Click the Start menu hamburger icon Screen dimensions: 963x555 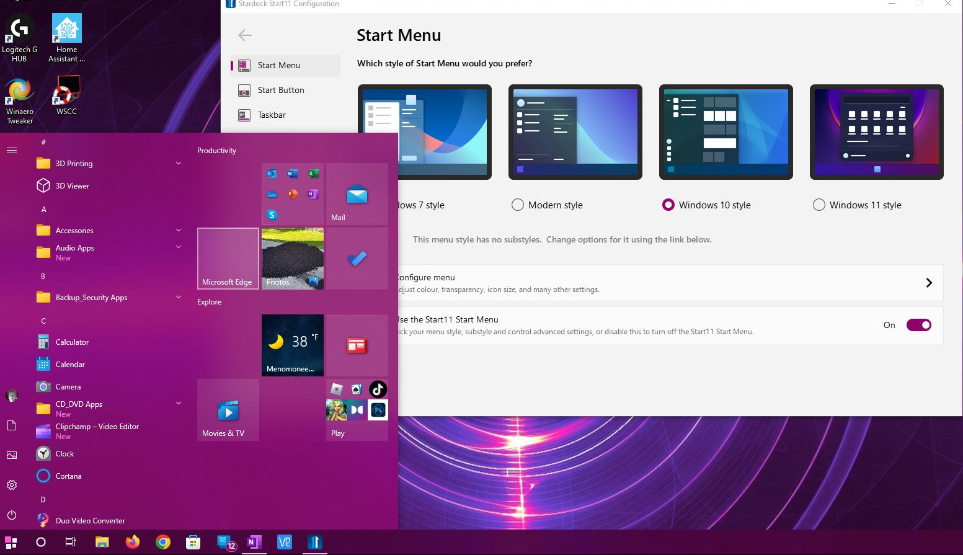11,150
